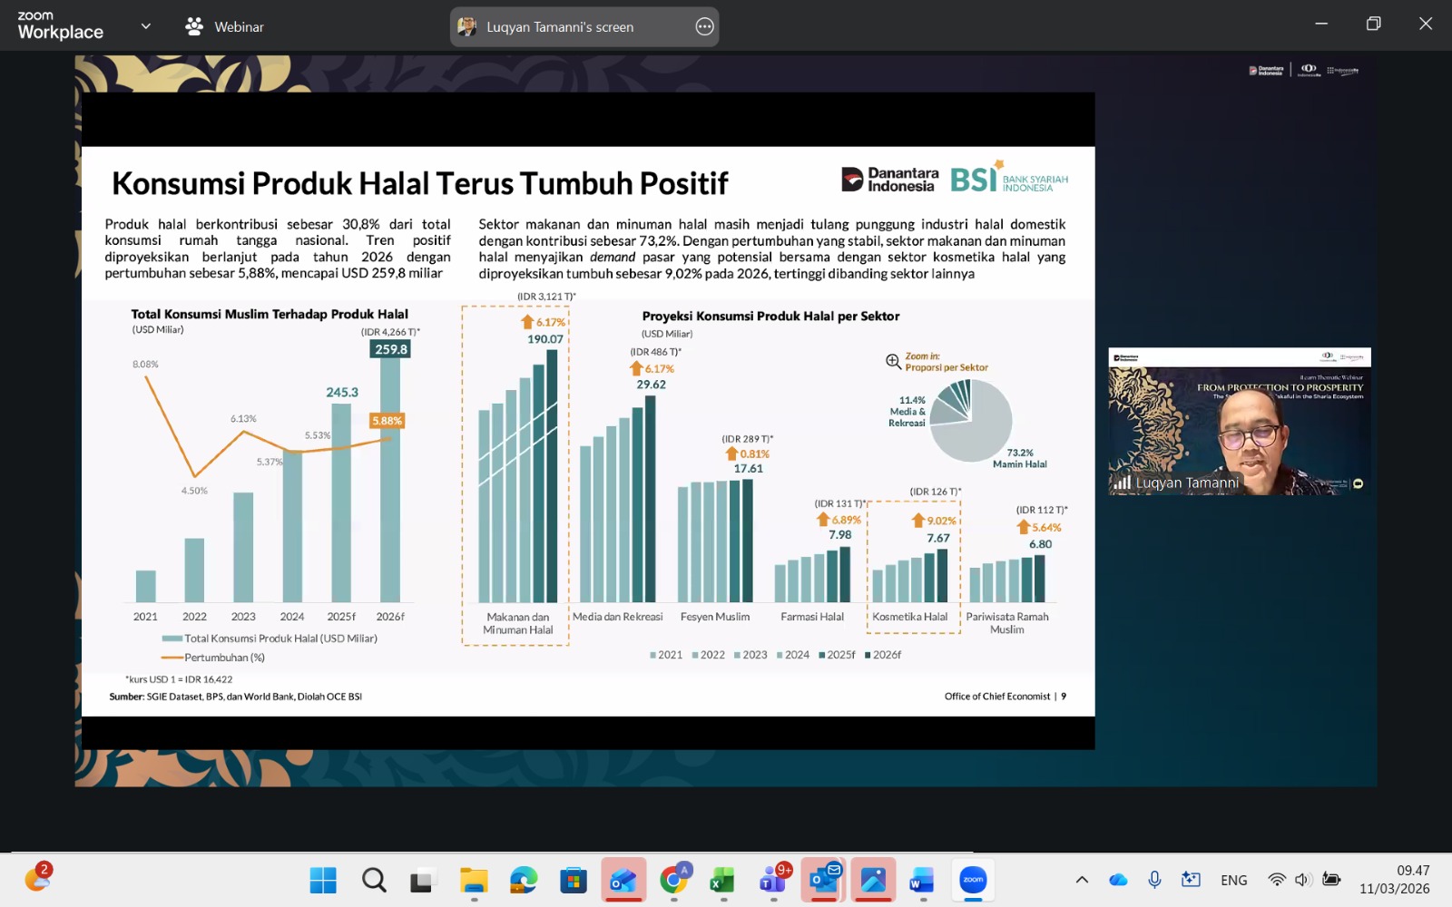The image size is (1452, 907).
Task: Open the Windows Start menu
Action: [323, 880]
